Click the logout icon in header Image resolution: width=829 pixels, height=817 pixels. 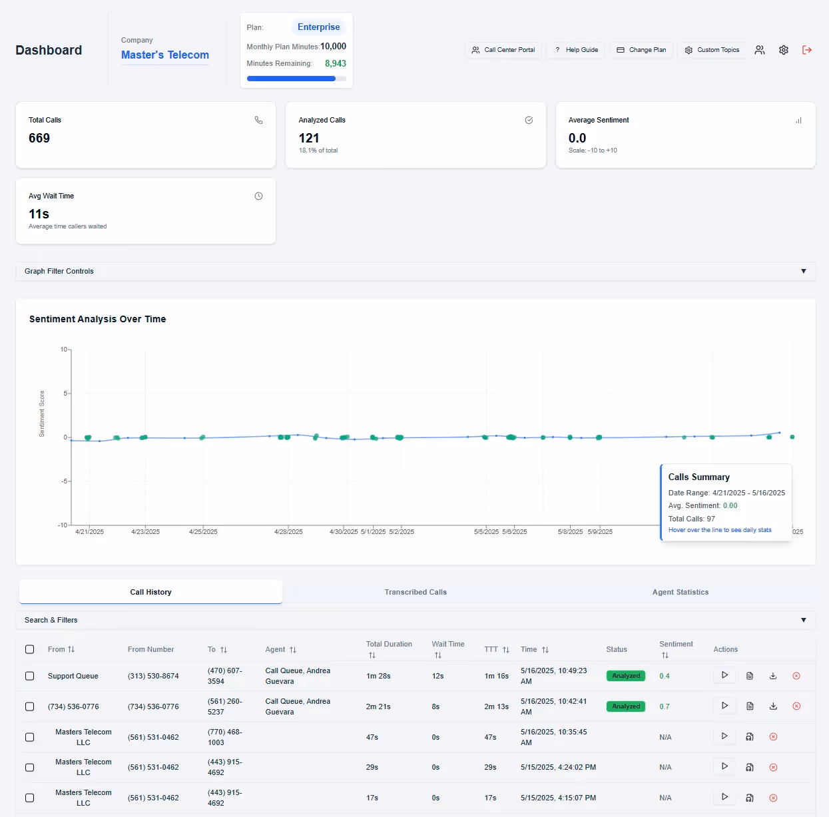click(x=807, y=50)
